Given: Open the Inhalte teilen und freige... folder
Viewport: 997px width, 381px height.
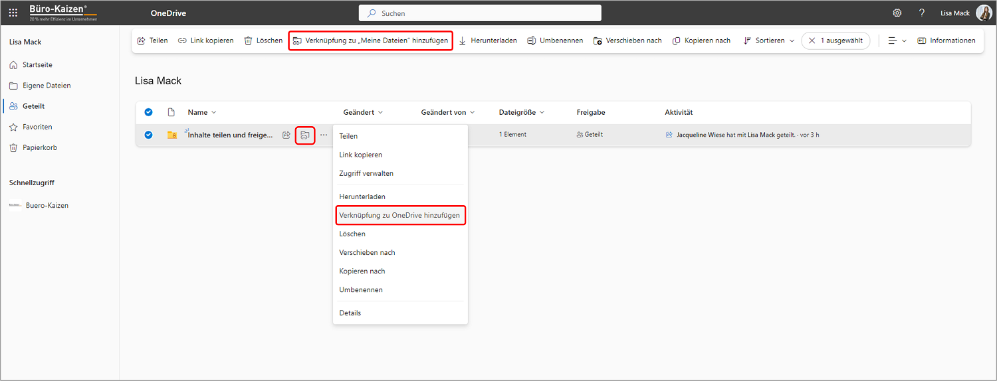Looking at the screenshot, I should 231,135.
